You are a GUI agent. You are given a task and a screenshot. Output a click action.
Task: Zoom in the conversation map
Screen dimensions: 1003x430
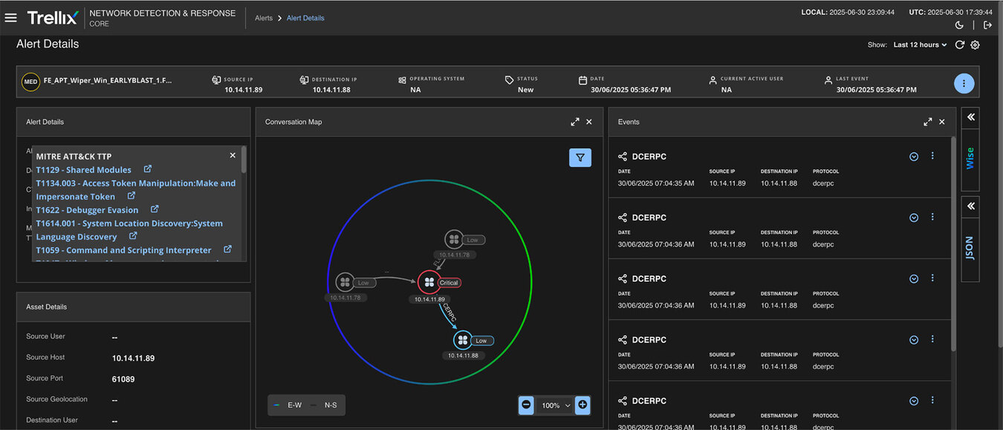pyautogui.click(x=582, y=405)
